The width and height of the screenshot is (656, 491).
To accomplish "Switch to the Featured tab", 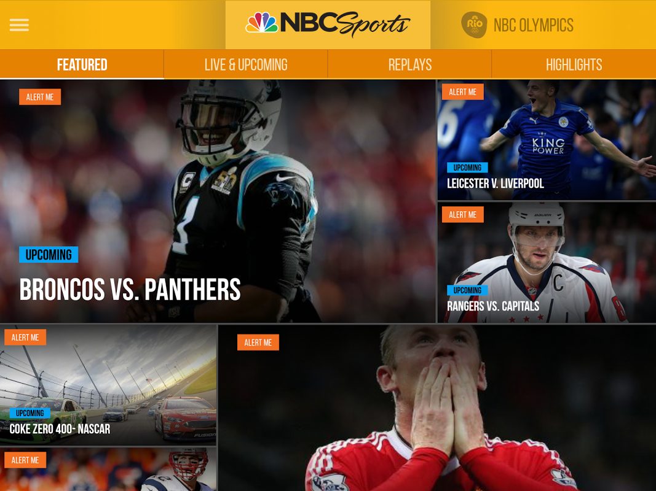I will 82,64.
